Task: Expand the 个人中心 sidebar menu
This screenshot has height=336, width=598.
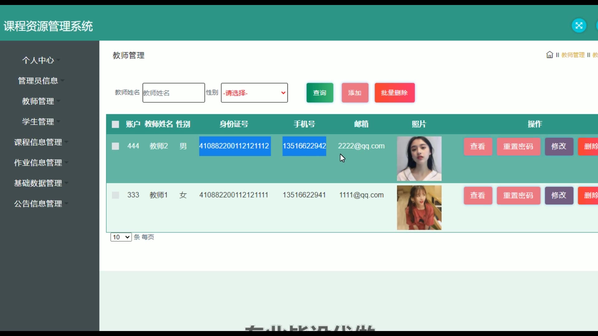Action: click(x=38, y=60)
